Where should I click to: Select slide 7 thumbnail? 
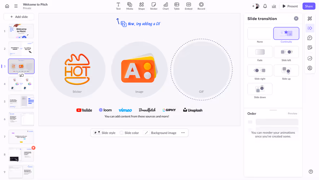pyautogui.click(x=21, y=137)
